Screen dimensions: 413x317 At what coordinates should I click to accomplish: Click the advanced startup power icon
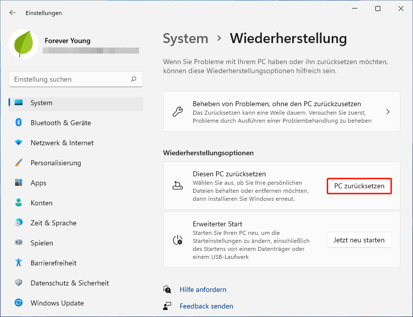point(178,240)
